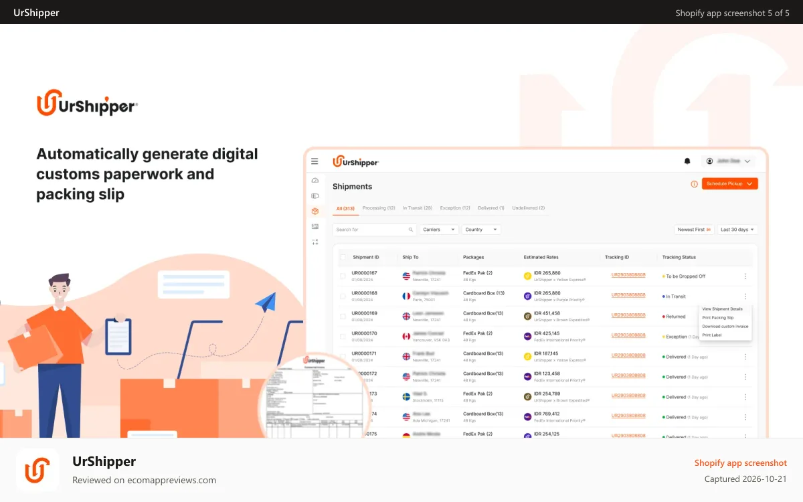The width and height of the screenshot is (803, 502).
Task: Switch to the Delivered (1) tab
Action: [491, 208]
